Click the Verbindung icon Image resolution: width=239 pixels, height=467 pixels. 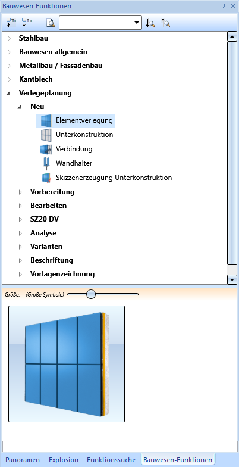tap(46, 149)
